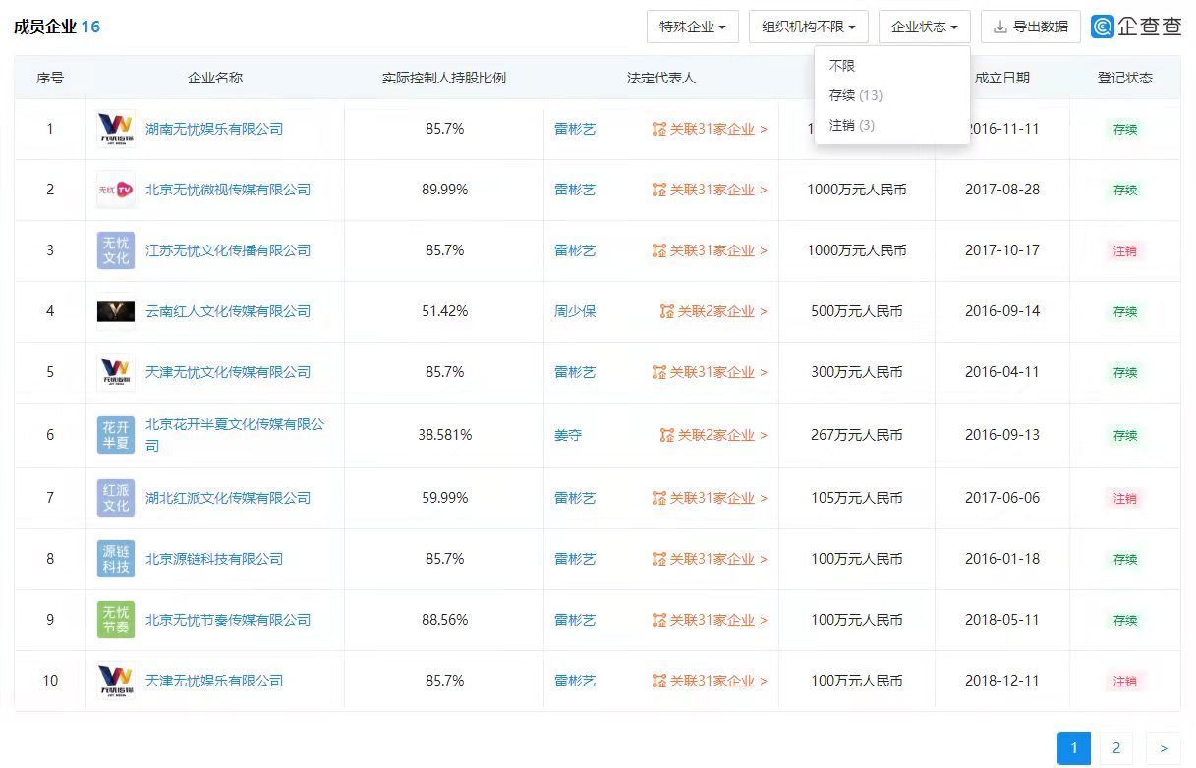
Task: Click the date 2018-12-11
Action: (x=1002, y=681)
